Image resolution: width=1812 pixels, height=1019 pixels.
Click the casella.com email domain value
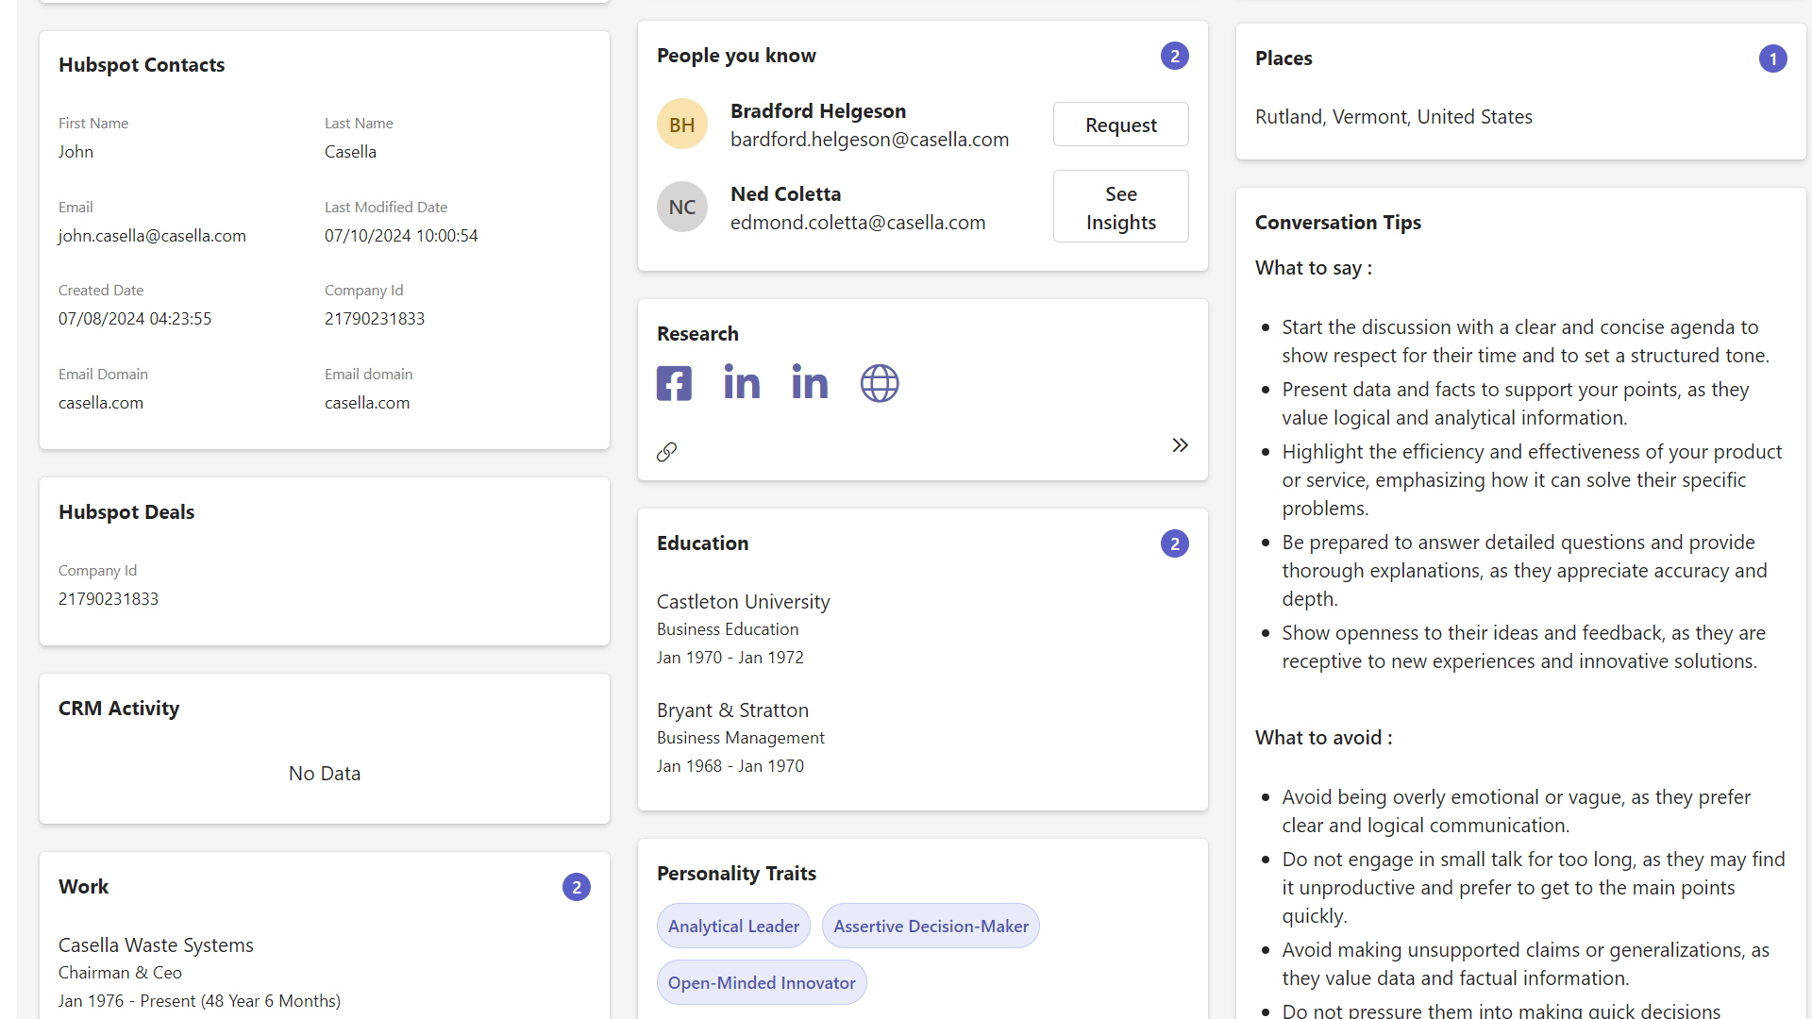(x=101, y=403)
